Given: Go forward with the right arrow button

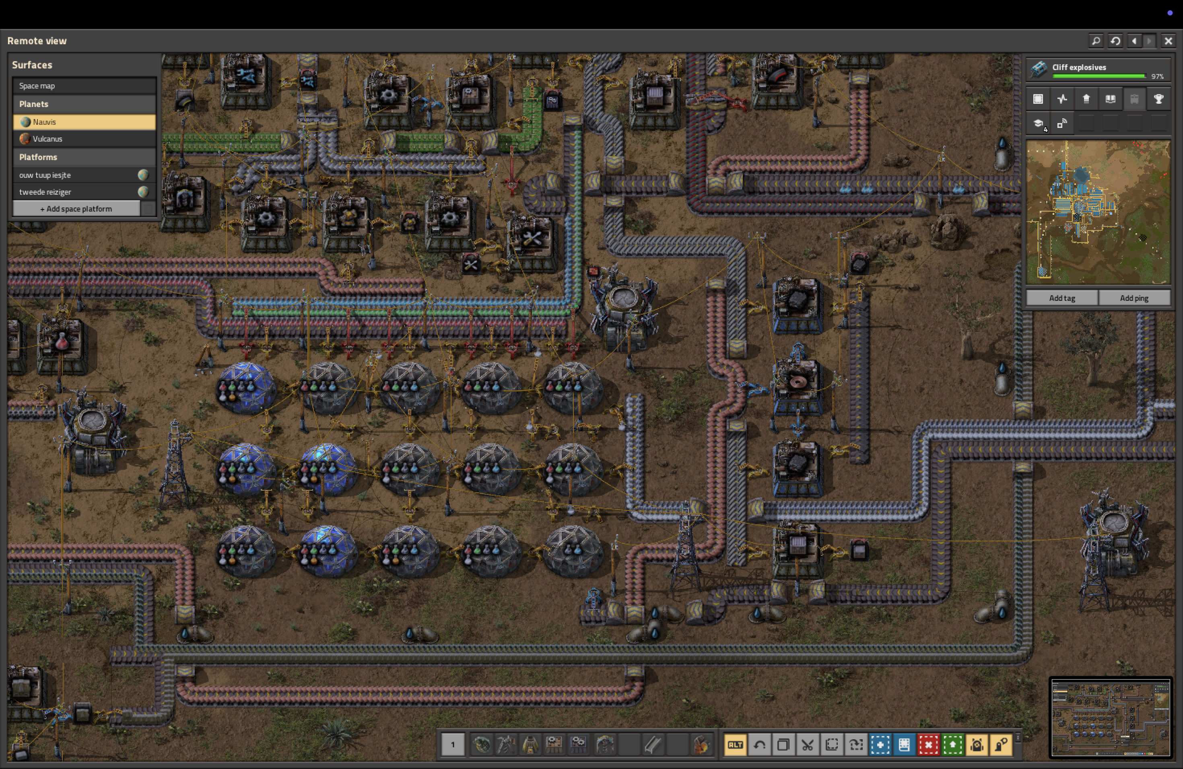Looking at the screenshot, I should click(x=1149, y=41).
